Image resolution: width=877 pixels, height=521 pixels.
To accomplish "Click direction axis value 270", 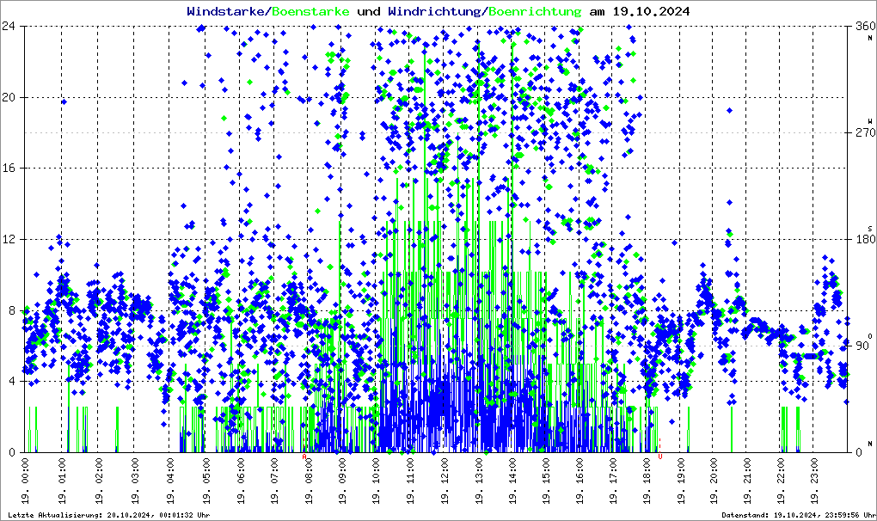I will (865, 132).
